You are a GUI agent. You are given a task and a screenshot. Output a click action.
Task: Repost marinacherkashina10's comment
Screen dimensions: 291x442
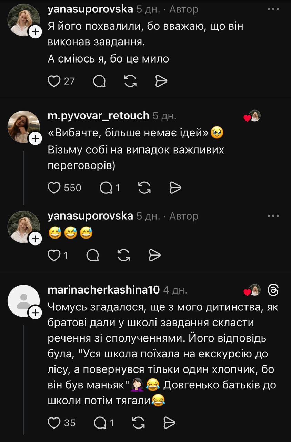click(x=139, y=422)
